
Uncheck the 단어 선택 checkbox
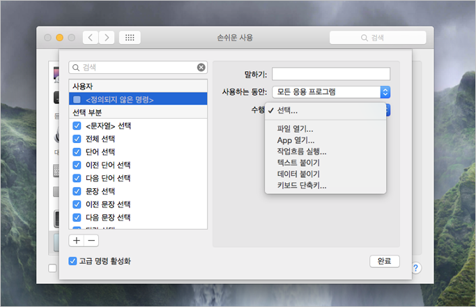(77, 152)
